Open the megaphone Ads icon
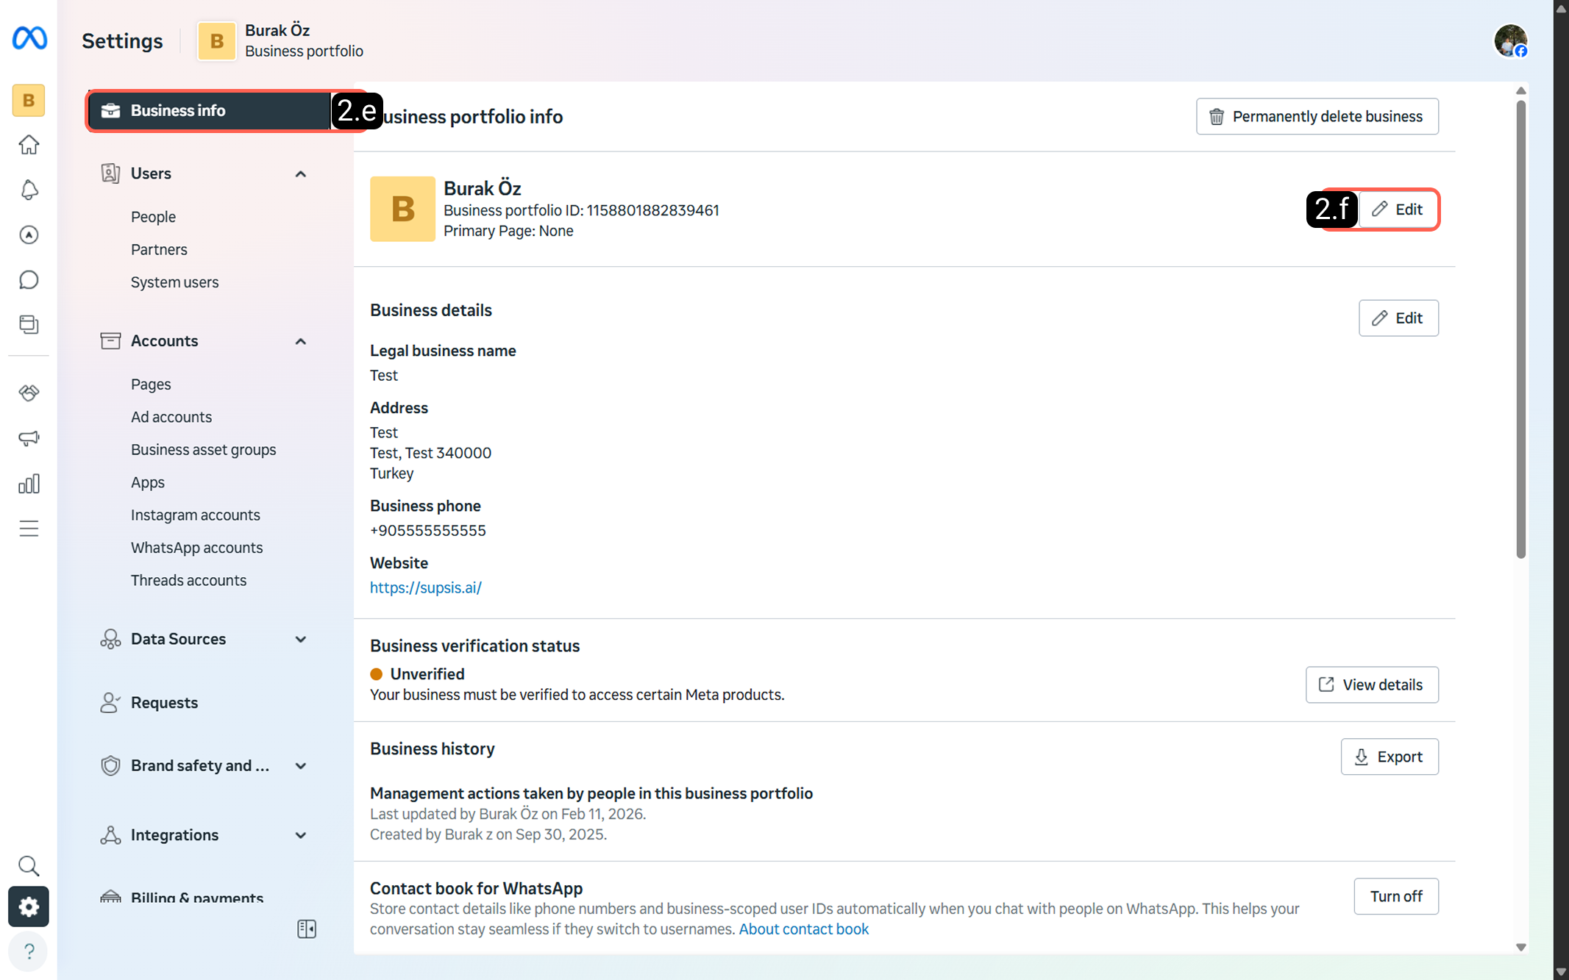 (29, 438)
